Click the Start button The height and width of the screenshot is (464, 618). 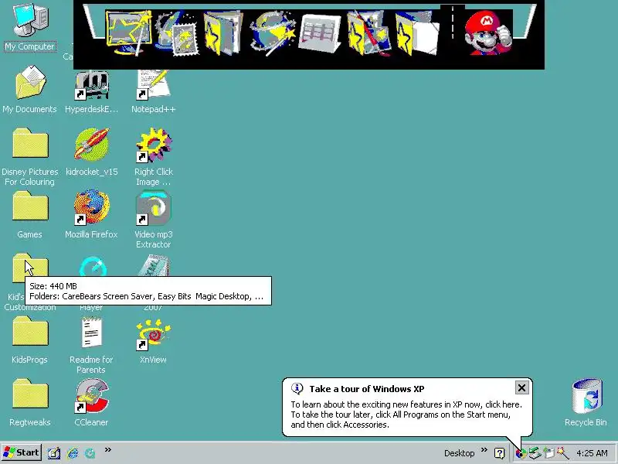(x=22, y=452)
